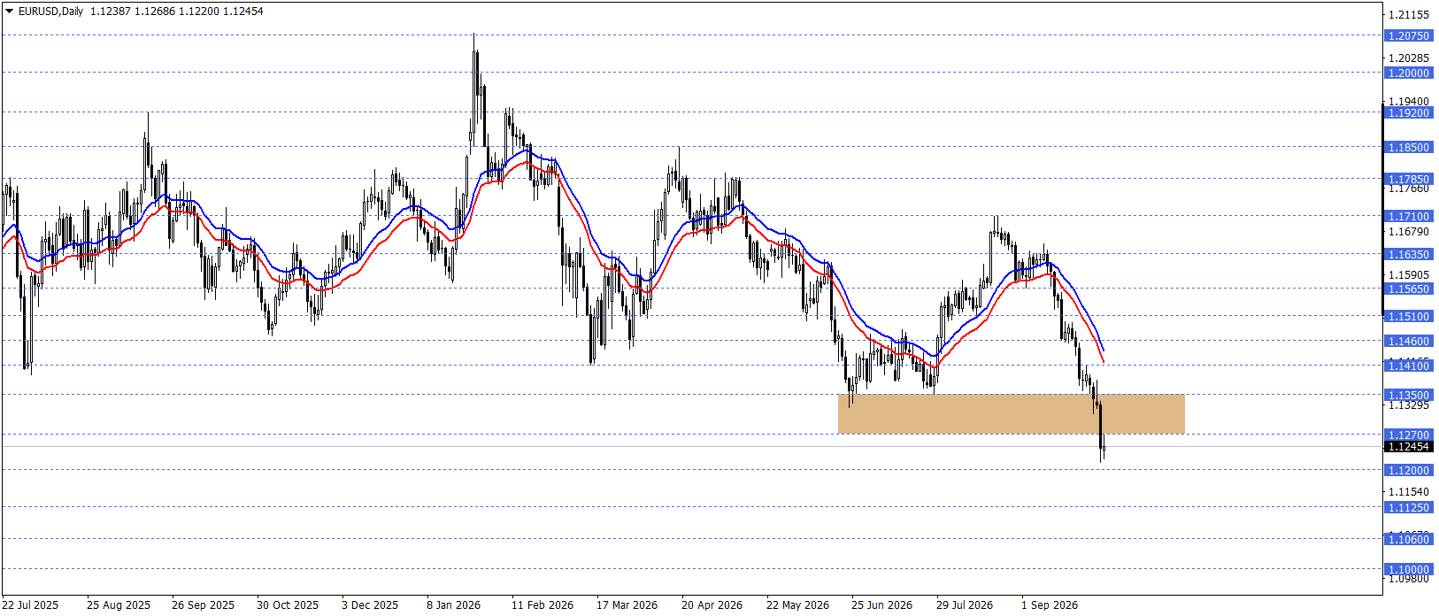
Task: Click the 30 Oct 2025 date label
Action: click(x=288, y=605)
